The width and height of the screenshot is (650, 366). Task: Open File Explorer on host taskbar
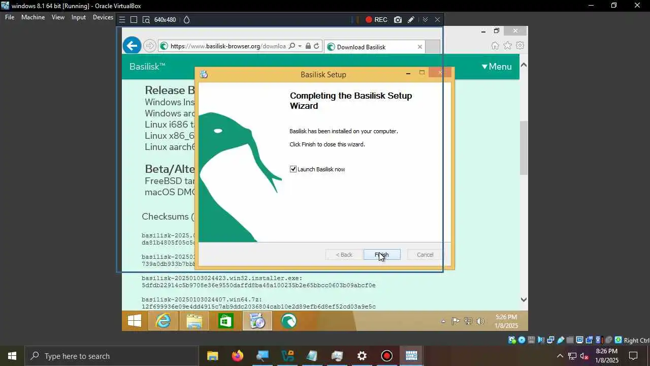pyautogui.click(x=212, y=356)
